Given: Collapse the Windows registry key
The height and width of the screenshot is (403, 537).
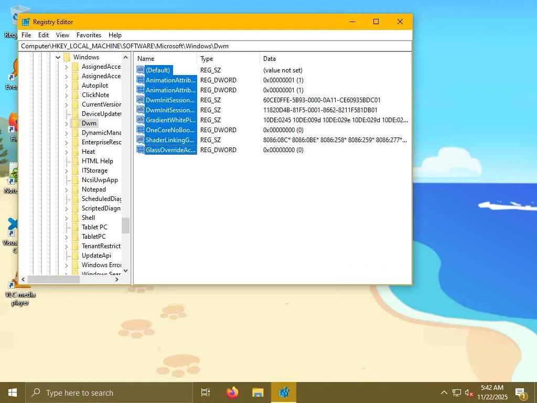Looking at the screenshot, I should (58, 57).
